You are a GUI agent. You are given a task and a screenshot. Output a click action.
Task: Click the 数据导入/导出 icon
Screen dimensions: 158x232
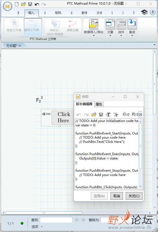pos(94,24)
